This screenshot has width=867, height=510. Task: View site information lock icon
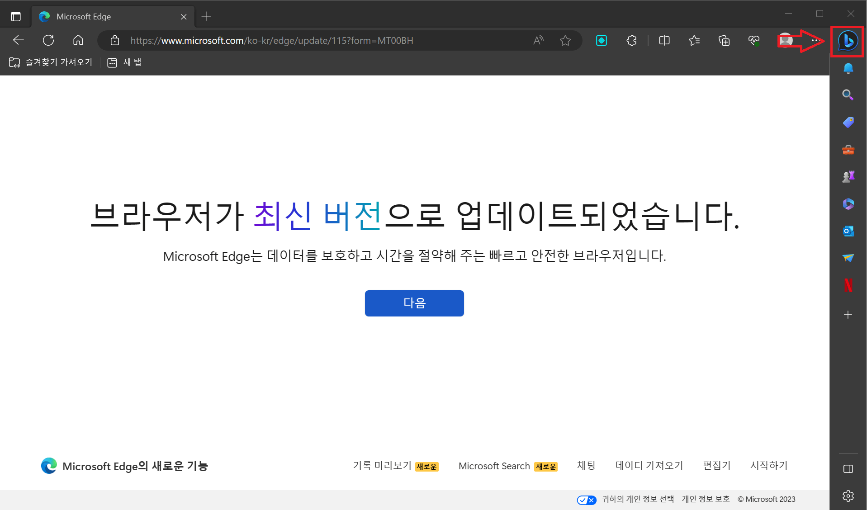(115, 40)
